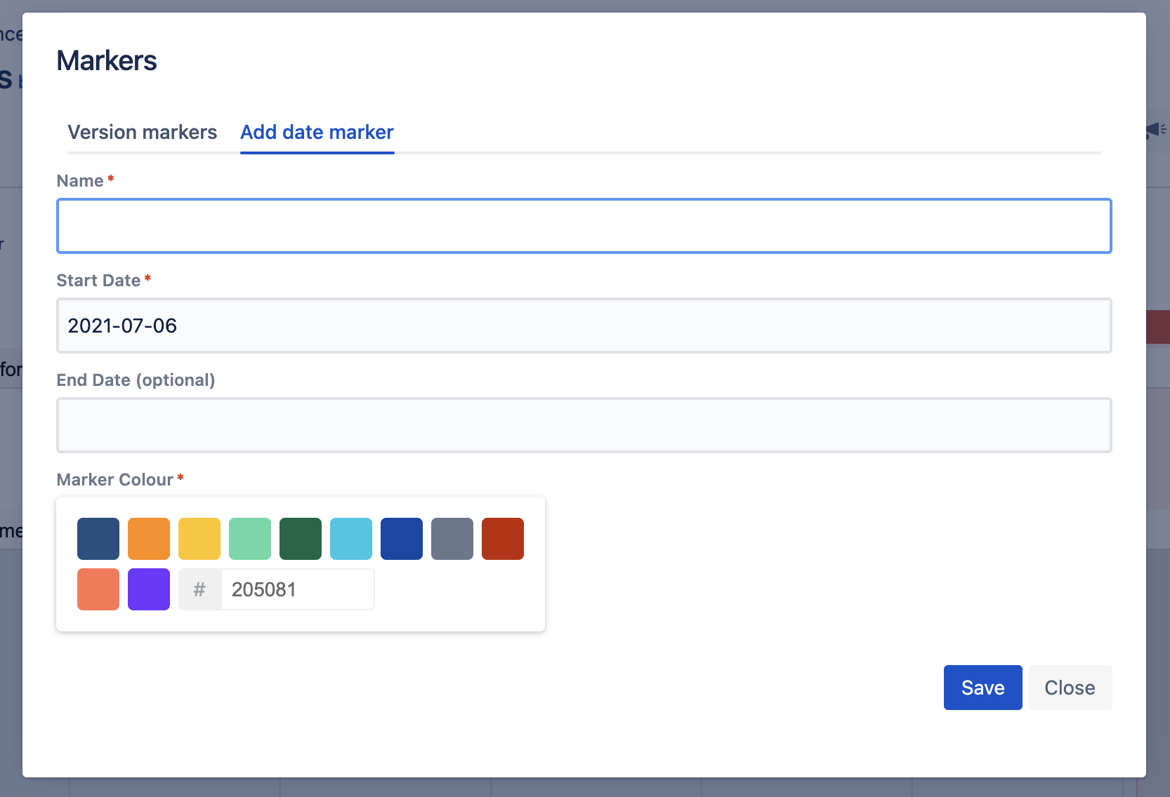Click the hex colour code input

click(x=296, y=589)
